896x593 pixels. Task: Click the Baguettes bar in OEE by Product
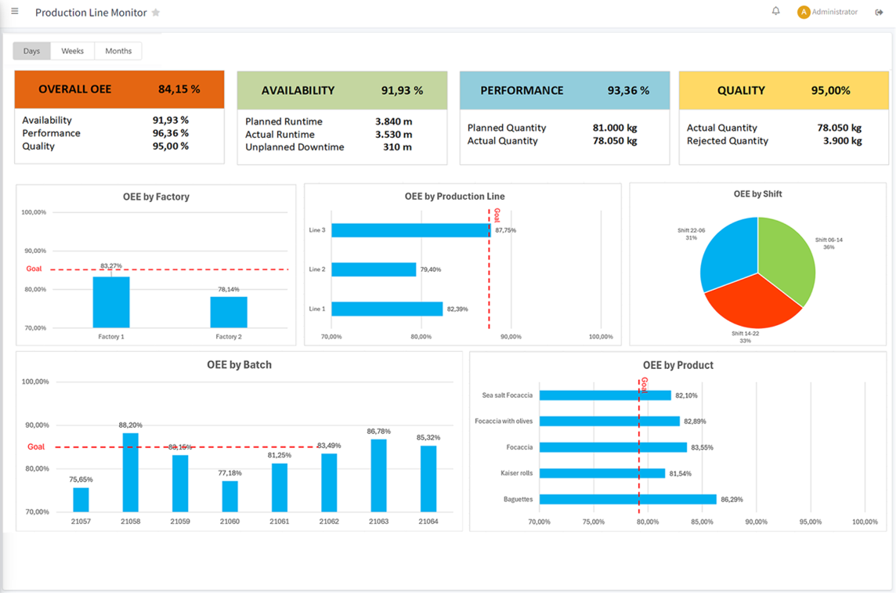627,499
